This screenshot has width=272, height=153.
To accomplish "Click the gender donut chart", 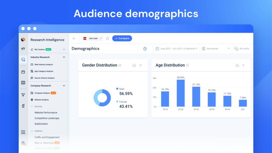I will click(102, 98).
